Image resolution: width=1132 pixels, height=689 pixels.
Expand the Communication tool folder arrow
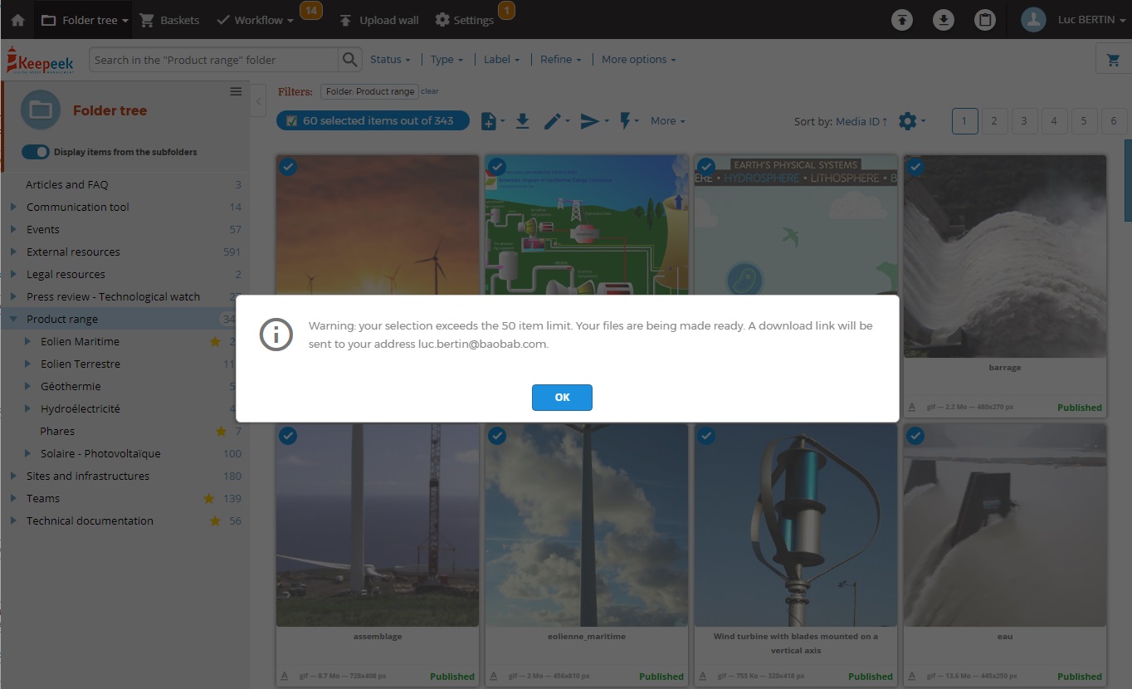coord(13,208)
